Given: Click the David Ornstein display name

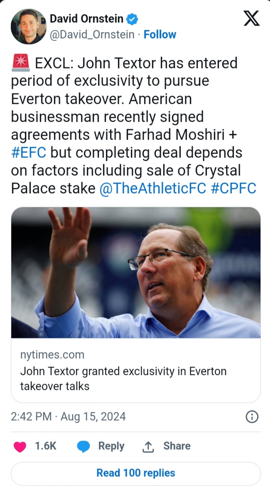Looking at the screenshot, I should point(86,19).
